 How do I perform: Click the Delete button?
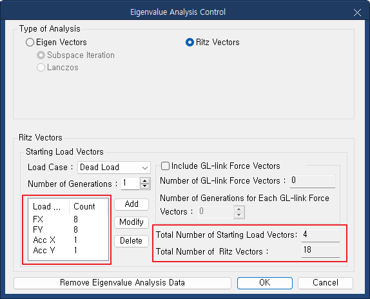(131, 241)
